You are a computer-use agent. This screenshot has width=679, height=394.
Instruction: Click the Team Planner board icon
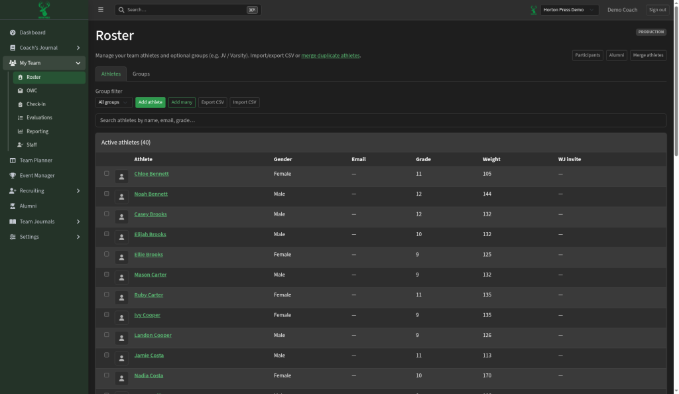pos(13,161)
